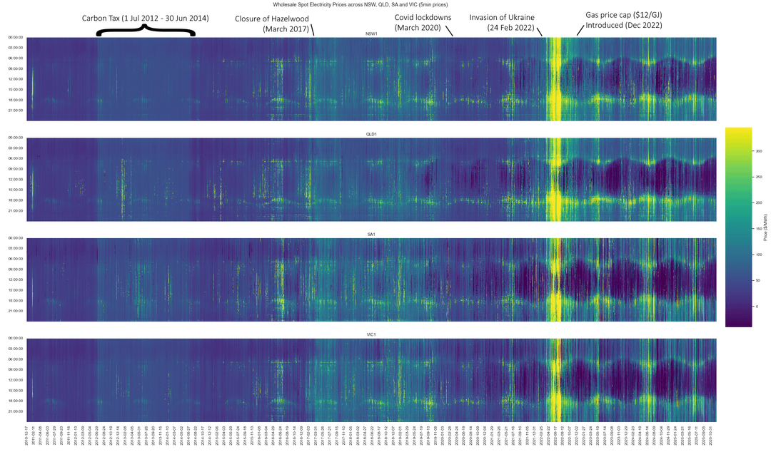This screenshot has width=771, height=452.
Task: Click the curly brace under Carbon Tax
Action: pyautogui.click(x=146, y=31)
